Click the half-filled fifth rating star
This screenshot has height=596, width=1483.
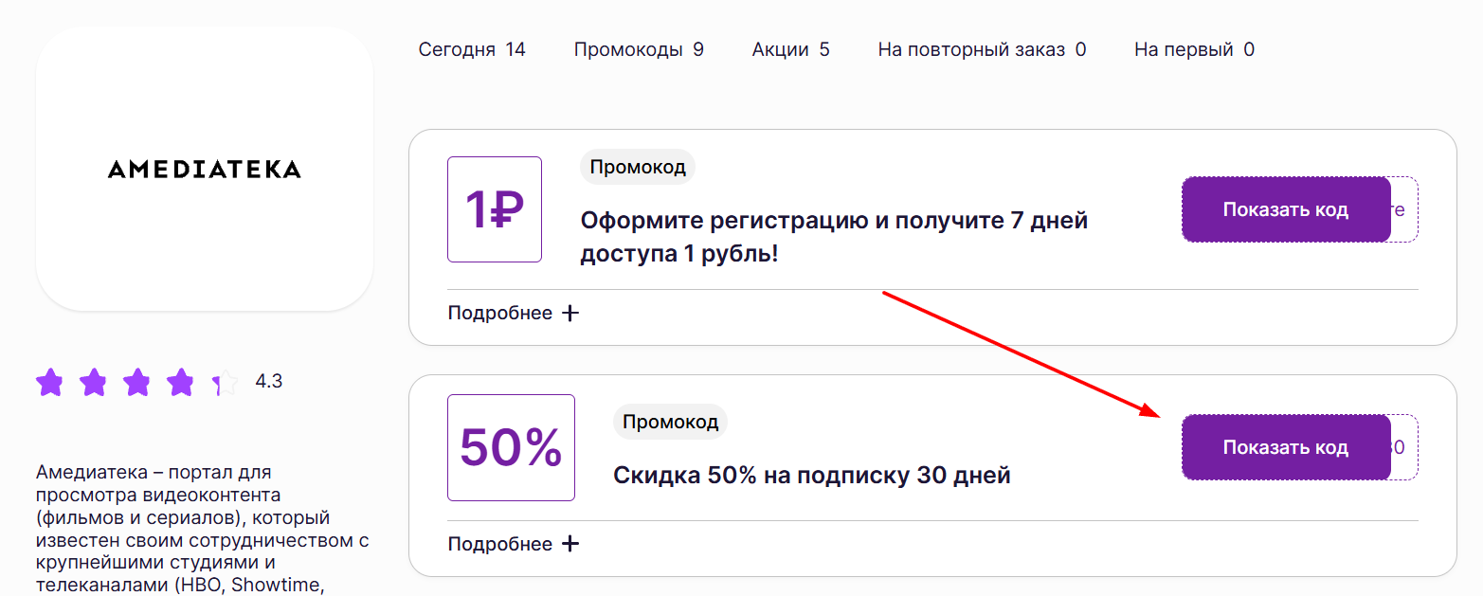(x=224, y=382)
